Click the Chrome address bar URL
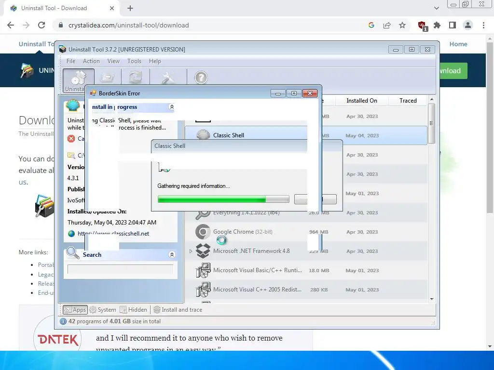This screenshot has width=494, height=370. pyautogui.click(x=128, y=25)
